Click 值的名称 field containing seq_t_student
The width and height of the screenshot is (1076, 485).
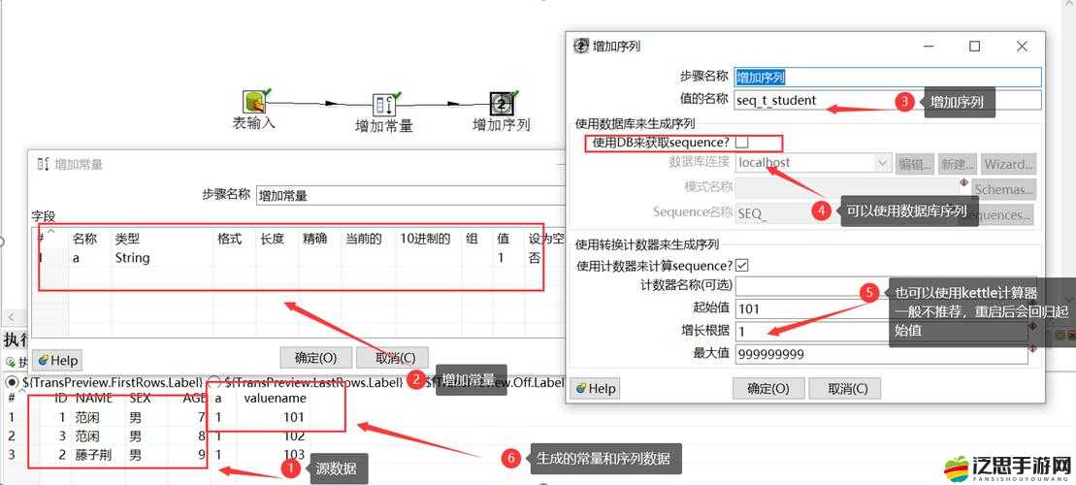888,100
